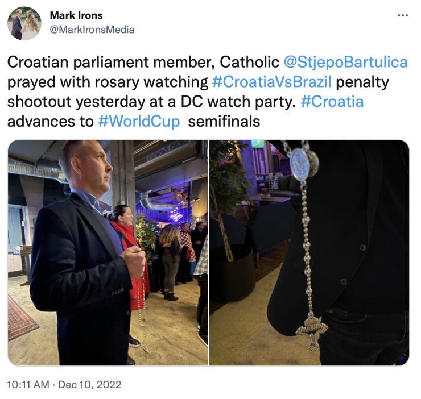Open the #Croatia hashtag

(332, 102)
